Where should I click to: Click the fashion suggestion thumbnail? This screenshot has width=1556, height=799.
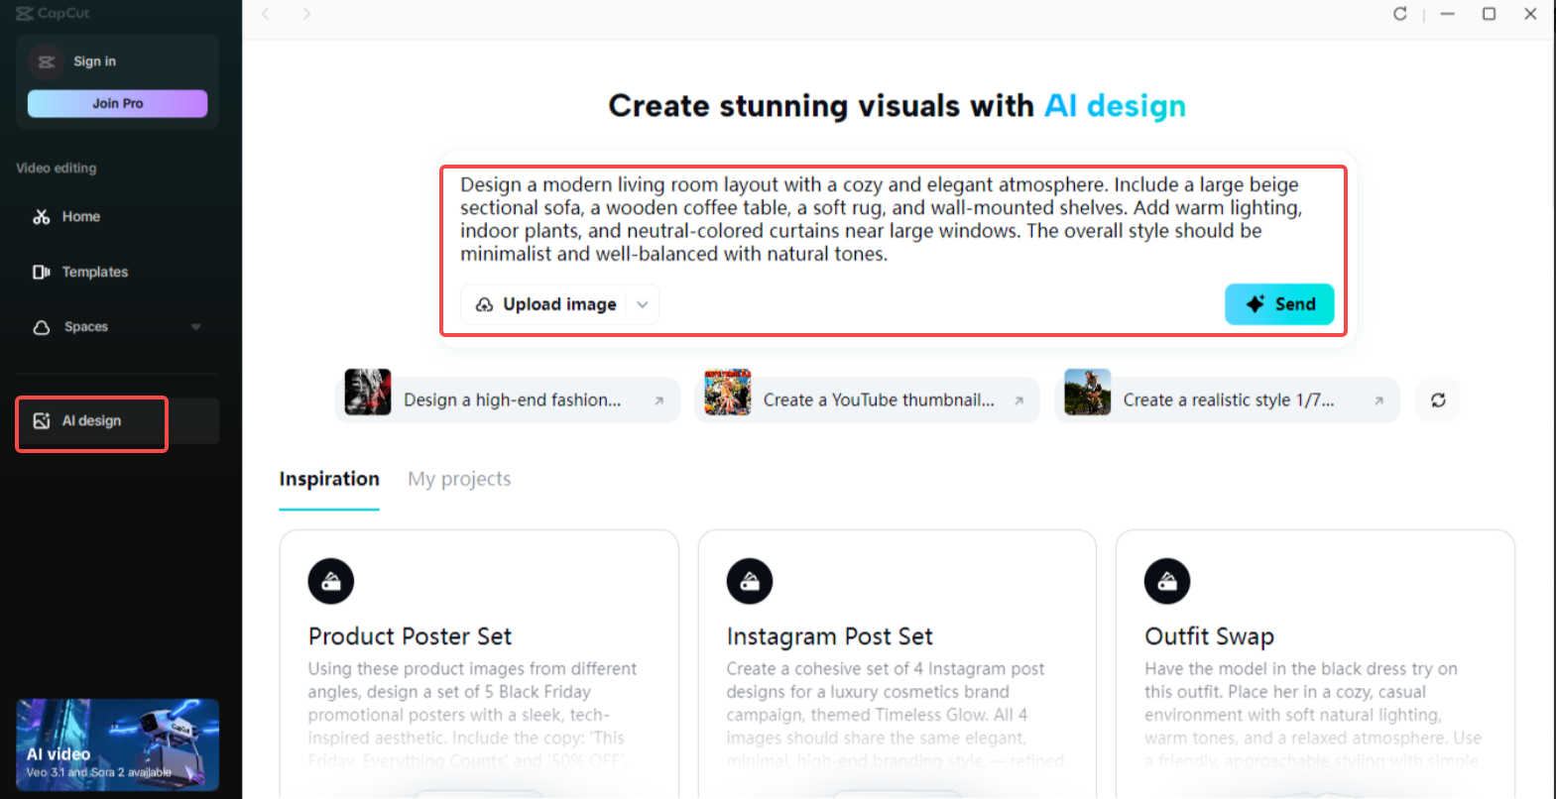click(x=368, y=392)
